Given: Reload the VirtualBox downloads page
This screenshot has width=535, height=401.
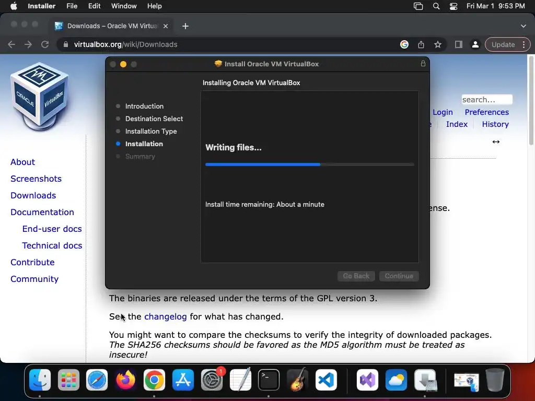Looking at the screenshot, I should point(45,44).
